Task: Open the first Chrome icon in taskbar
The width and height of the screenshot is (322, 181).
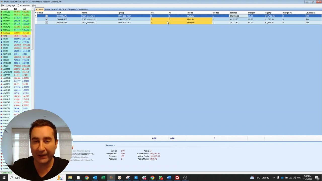Action: tap(87, 178)
